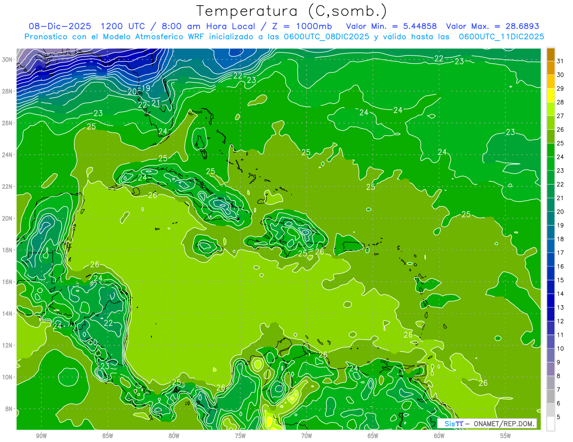Click the legend scale label '12'
The height and width of the screenshot is (442, 573).
click(x=561, y=321)
